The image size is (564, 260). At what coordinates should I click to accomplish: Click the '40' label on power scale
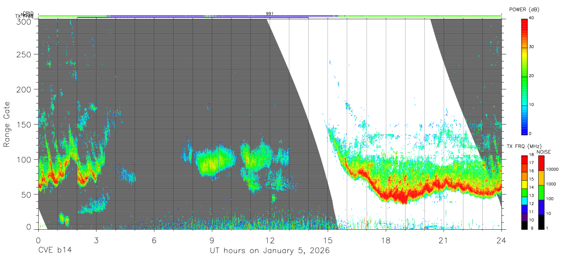pyautogui.click(x=532, y=18)
